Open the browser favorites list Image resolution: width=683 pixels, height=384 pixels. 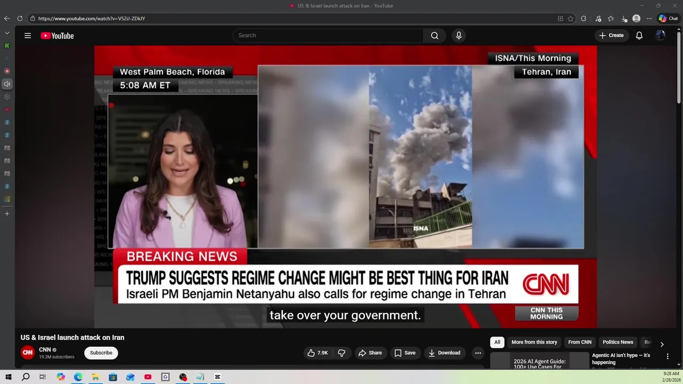611,18
